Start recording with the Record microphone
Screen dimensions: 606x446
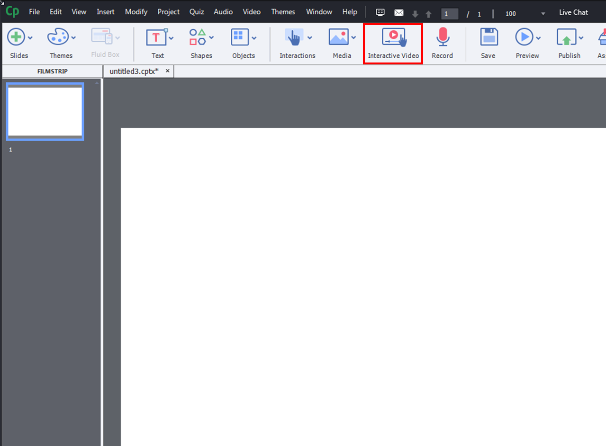(443, 37)
